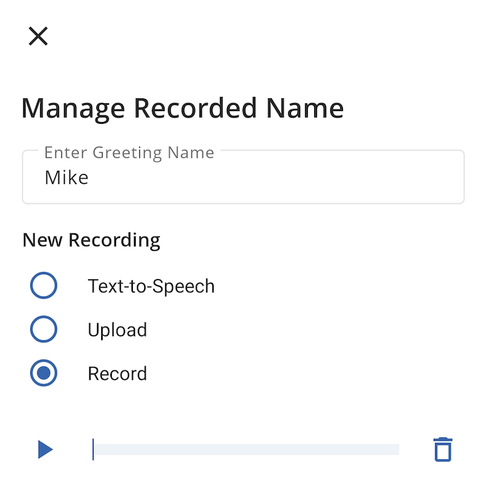Screen dimensions: 485x499
Task: Click the audio progress bar track
Action: point(246,450)
